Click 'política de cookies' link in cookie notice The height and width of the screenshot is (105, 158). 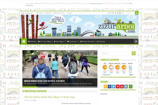96,3
